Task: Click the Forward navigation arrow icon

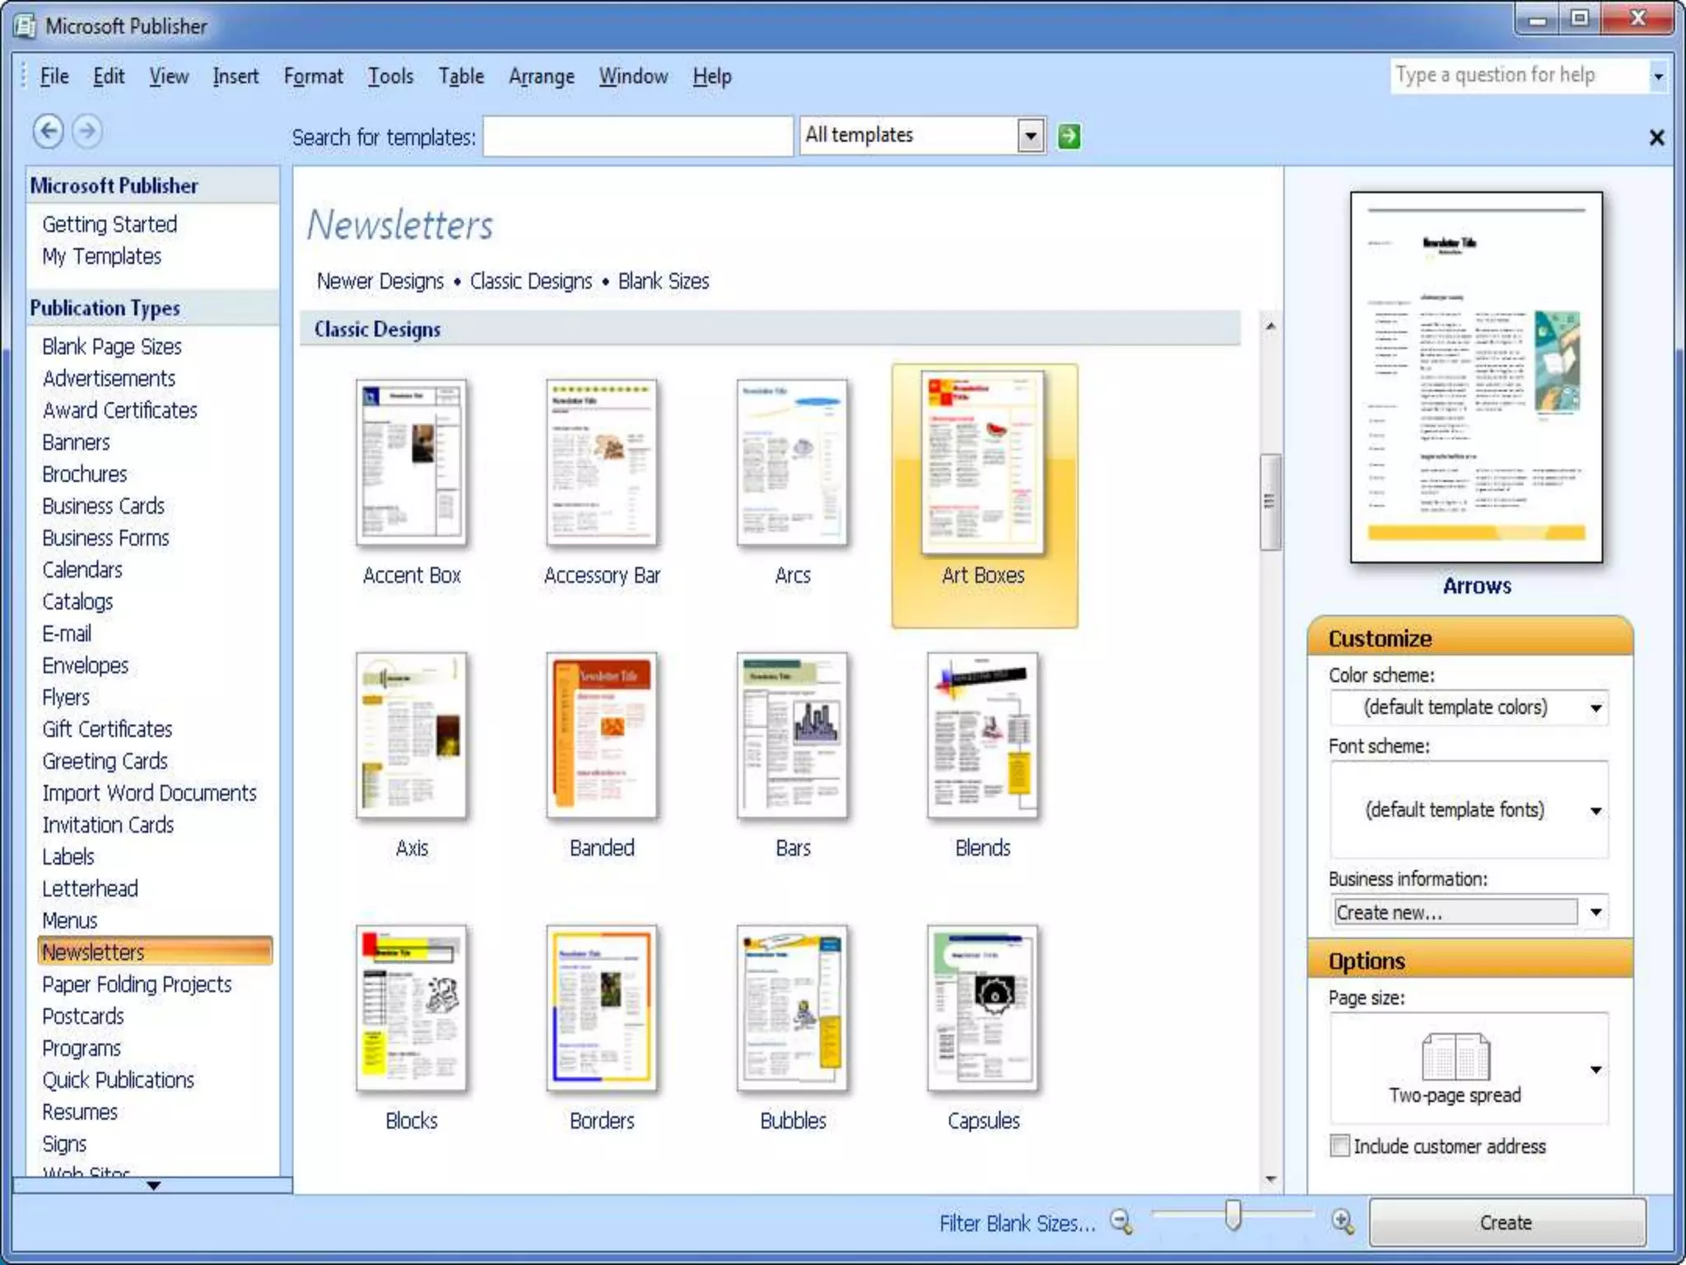Action: tap(87, 132)
